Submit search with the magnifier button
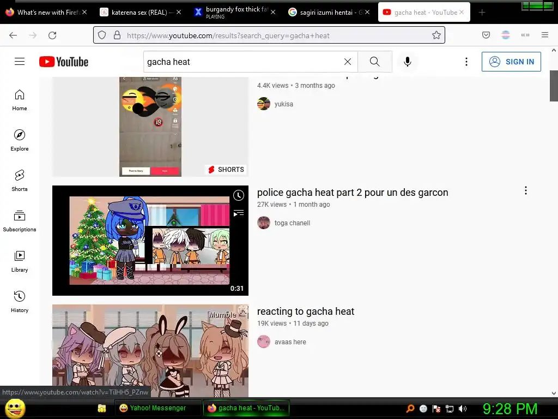The width and height of the screenshot is (558, 419). pos(375,62)
